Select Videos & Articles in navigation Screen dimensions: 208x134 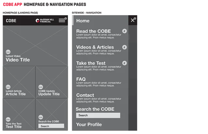[95, 47]
